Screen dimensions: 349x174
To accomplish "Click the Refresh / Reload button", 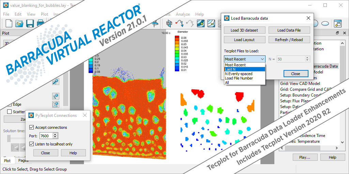I will coord(289,40).
